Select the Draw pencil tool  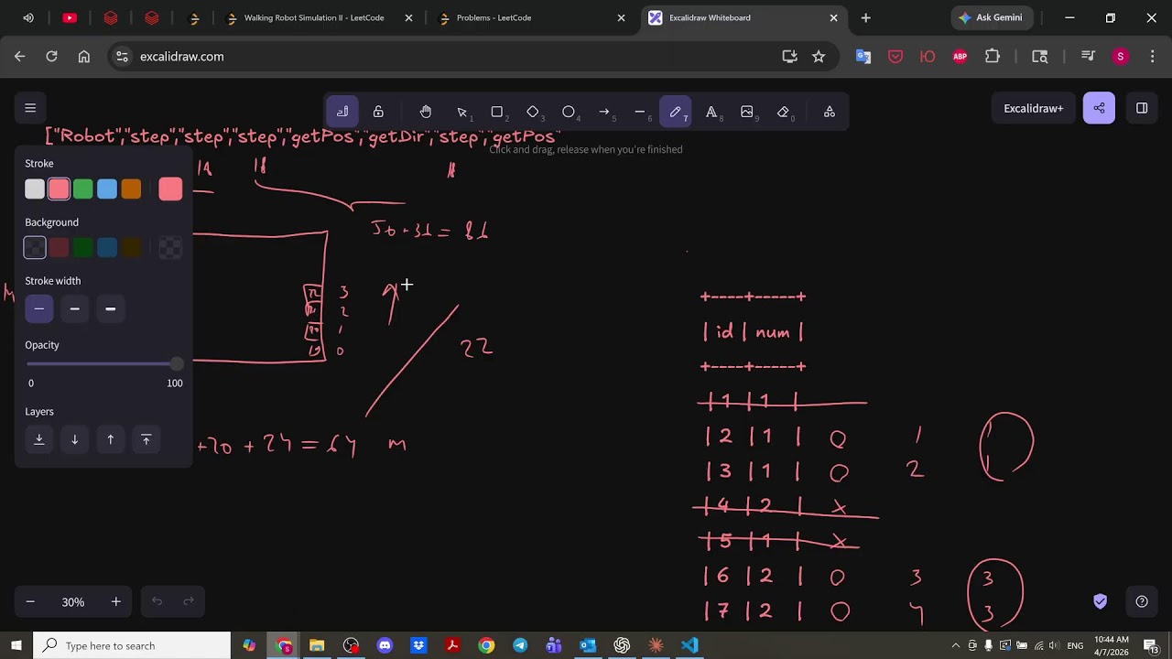click(676, 112)
